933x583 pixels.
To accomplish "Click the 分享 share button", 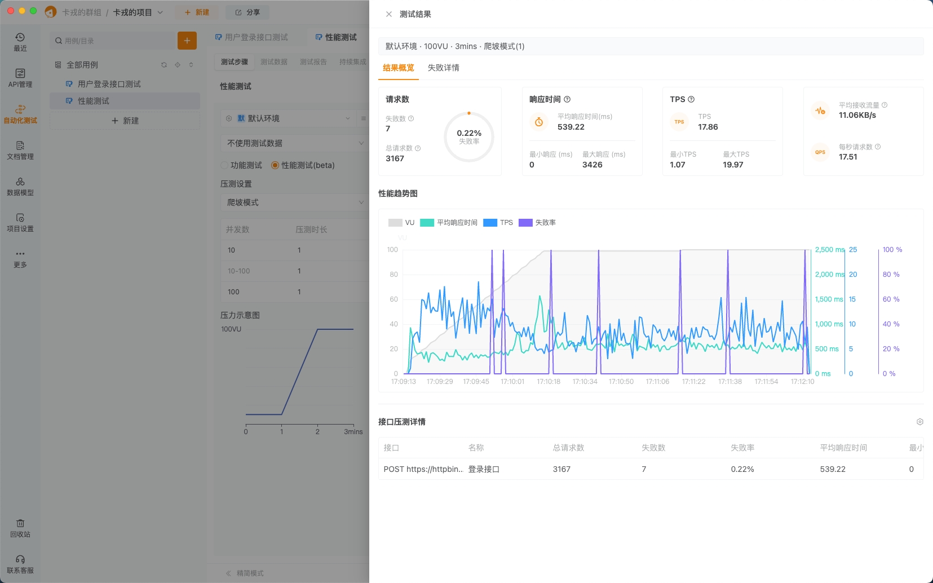I will click(247, 12).
